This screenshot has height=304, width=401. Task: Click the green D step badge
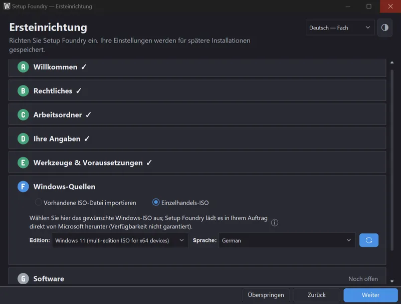click(x=23, y=138)
